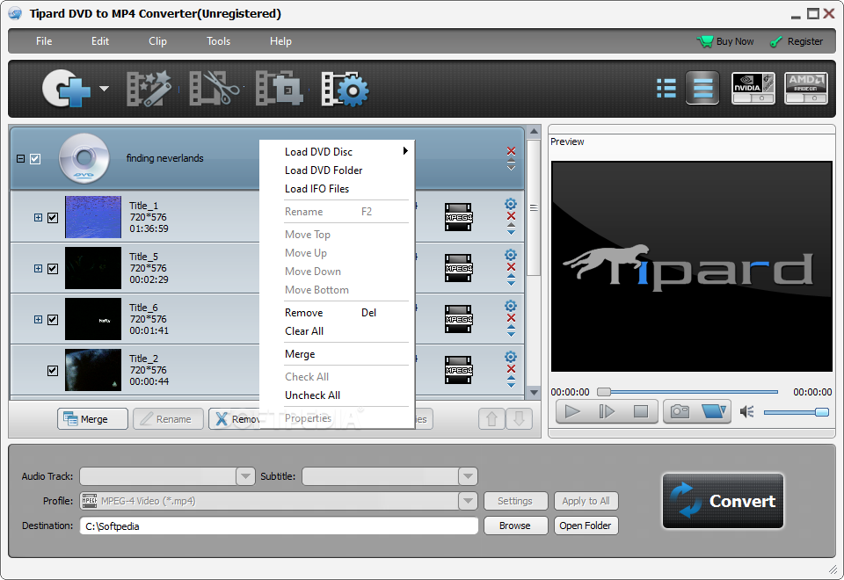Click the Merge button below list
The width and height of the screenshot is (844, 580).
pos(92,418)
